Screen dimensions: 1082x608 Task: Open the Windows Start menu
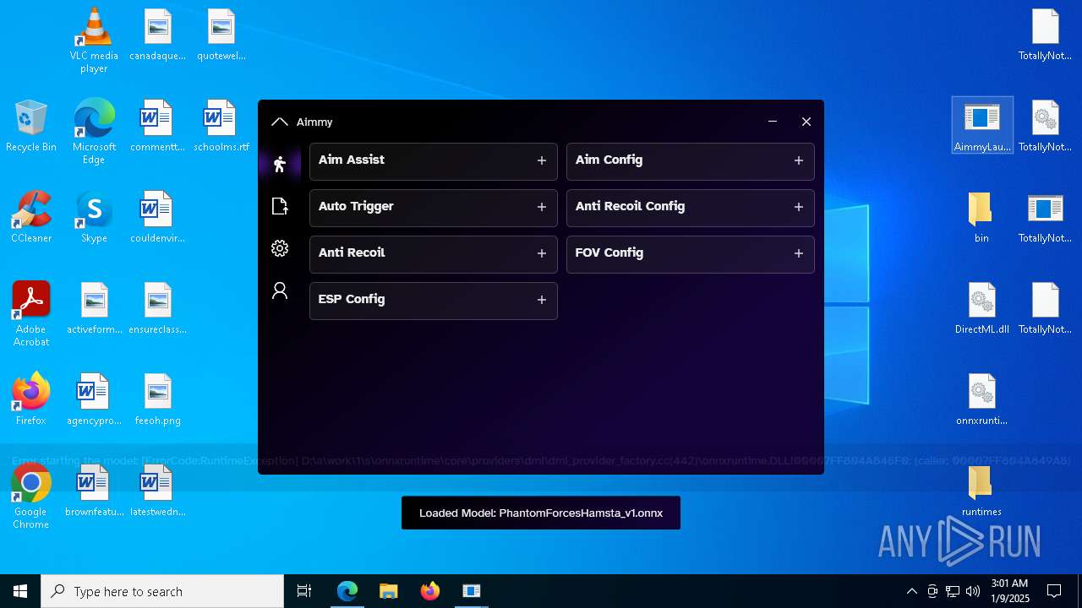pyautogui.click(x=20, y=591)
